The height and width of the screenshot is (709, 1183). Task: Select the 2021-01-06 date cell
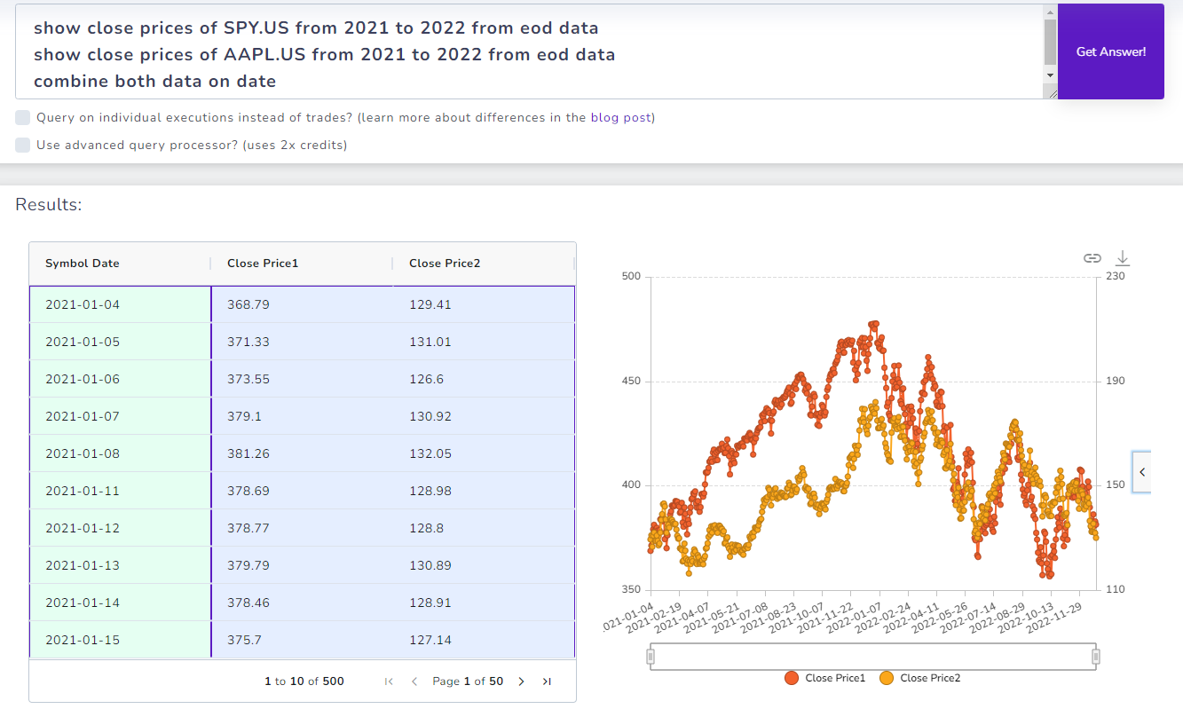[120, 379]
